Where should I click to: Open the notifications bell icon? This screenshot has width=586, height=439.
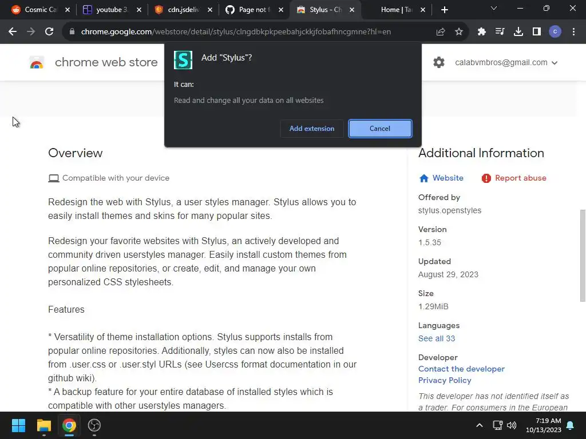[x=571, y=425]
